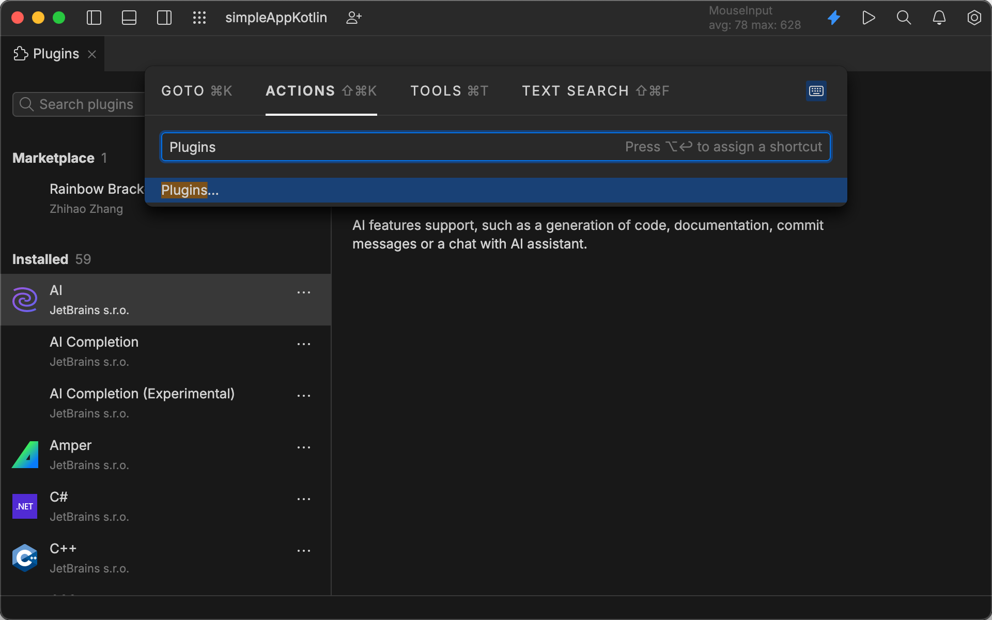Open global search with the magnifier icon

point(904,18)
